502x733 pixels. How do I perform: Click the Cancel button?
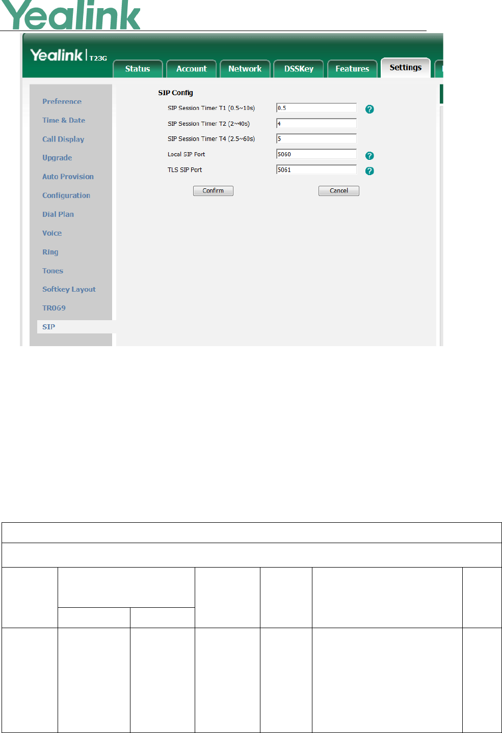click(x=339, y=191)
